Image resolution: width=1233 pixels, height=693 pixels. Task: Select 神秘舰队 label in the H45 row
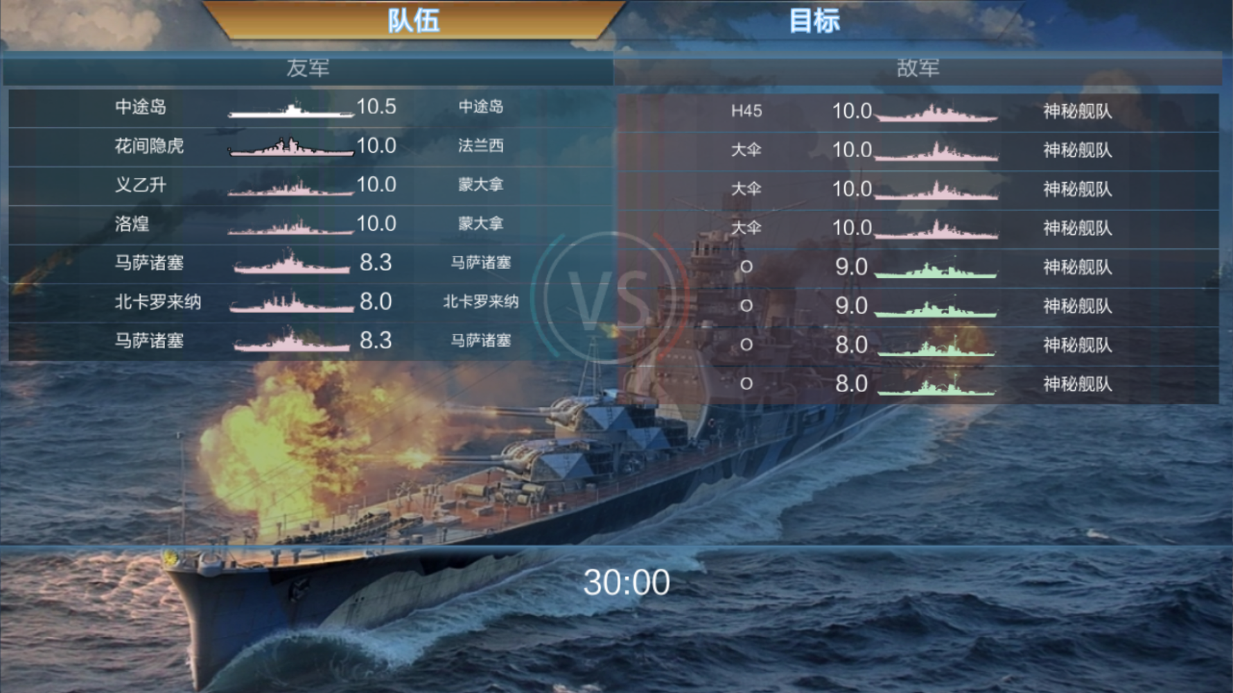click(1077, 112)
